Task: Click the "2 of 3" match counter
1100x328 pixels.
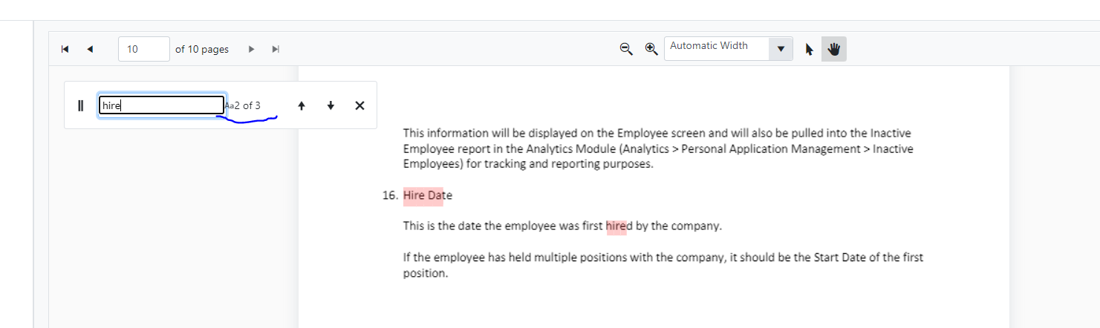Action: coord(247,106)
